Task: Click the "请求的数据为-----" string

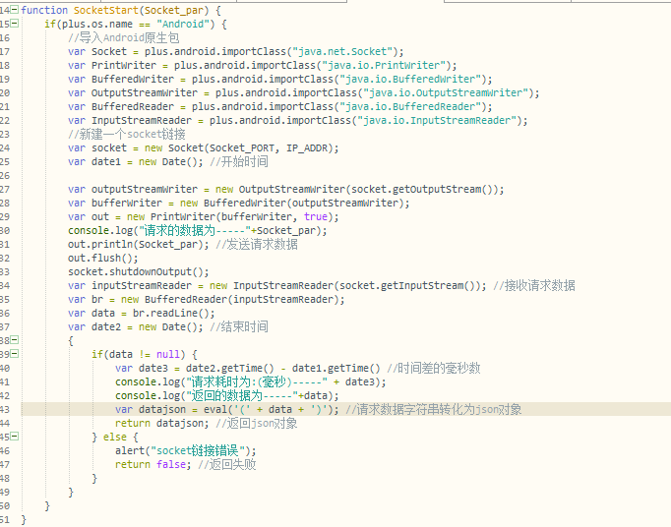Action: pos(195,230)
